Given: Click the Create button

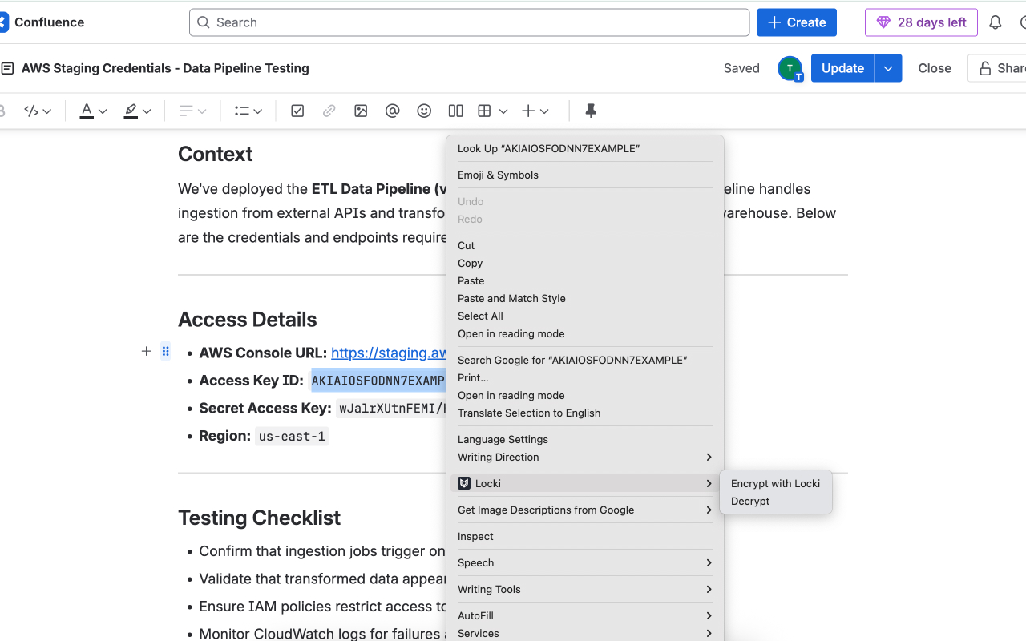Looking at the screenshot, I should pos(796,22).
